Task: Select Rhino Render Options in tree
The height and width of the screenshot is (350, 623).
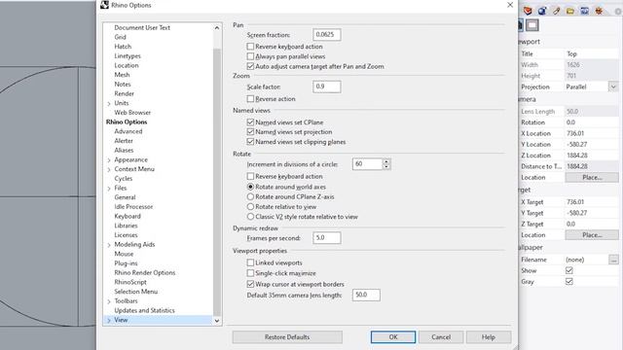Action: (145, 272)
